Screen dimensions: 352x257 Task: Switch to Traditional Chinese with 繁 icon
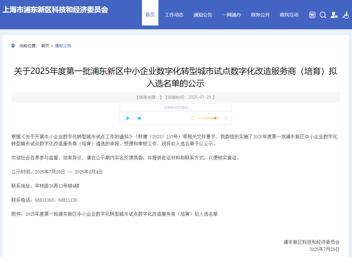(312, 15)
